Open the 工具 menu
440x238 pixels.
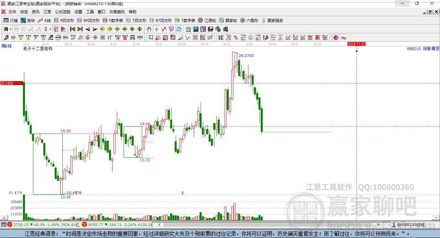[90, 12]
